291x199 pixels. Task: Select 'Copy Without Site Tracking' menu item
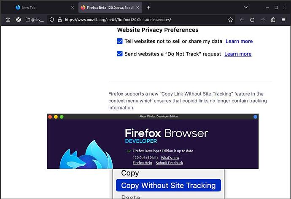[x=168, y=185]
